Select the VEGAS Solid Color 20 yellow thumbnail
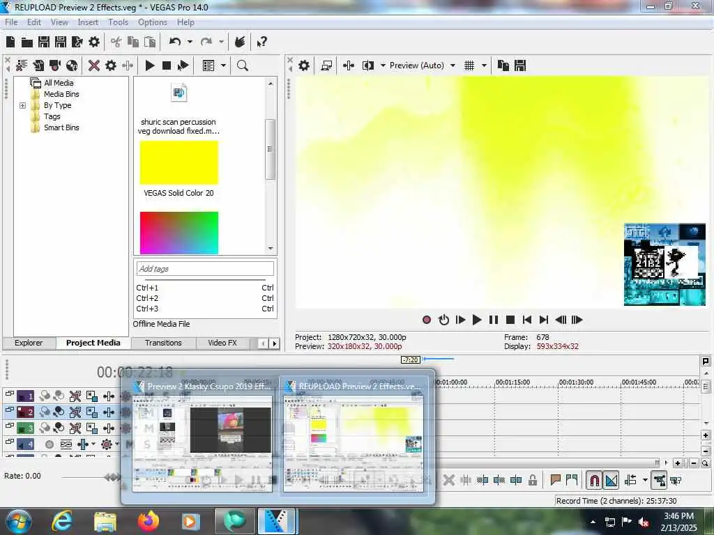This screenshot has width=714, height=535. [x=179, y=162]
